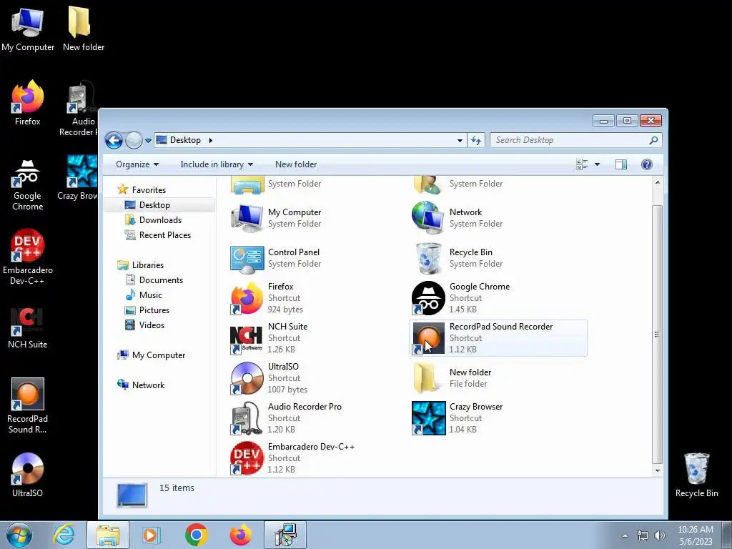Expand the address bar history dropdown
The width and height of the screenshot is (732, 549).
[x=460, y=140]
